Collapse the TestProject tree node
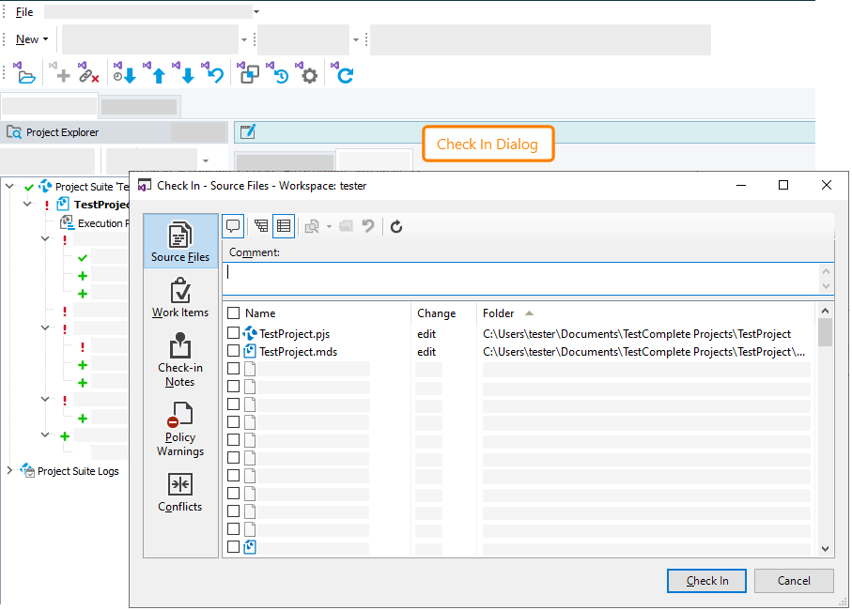The image size is (852, 610). [27, 204]
